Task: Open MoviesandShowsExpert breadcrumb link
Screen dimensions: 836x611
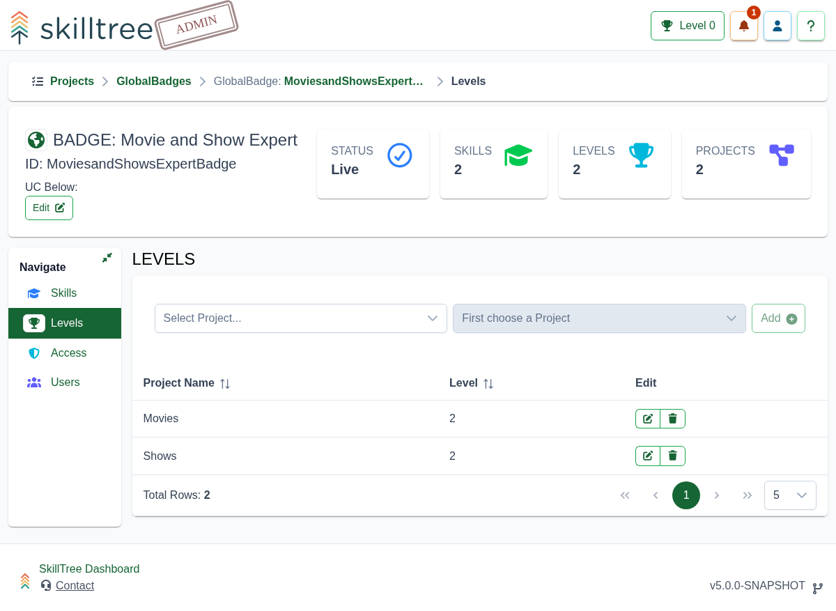Action: click(x=354, y=82)
